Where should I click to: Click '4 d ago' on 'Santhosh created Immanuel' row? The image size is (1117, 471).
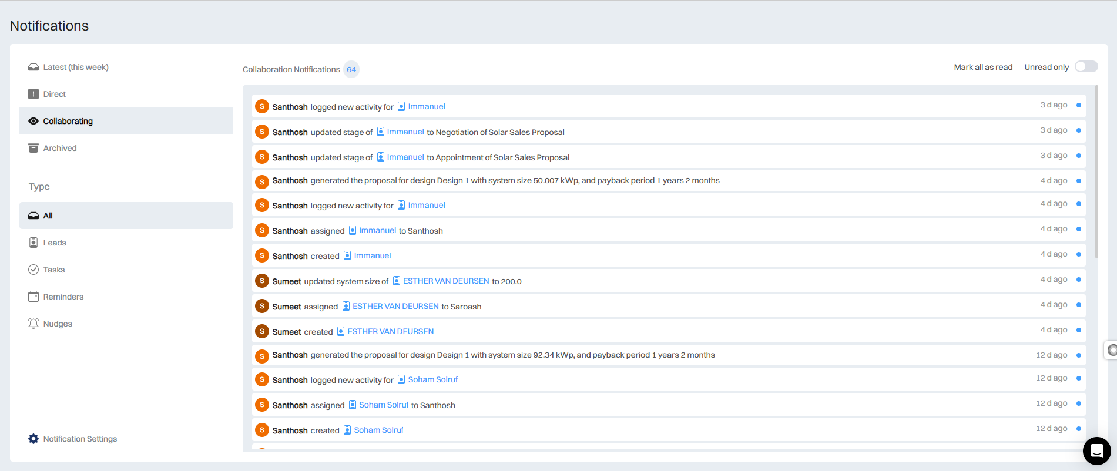coord(1054,254)
